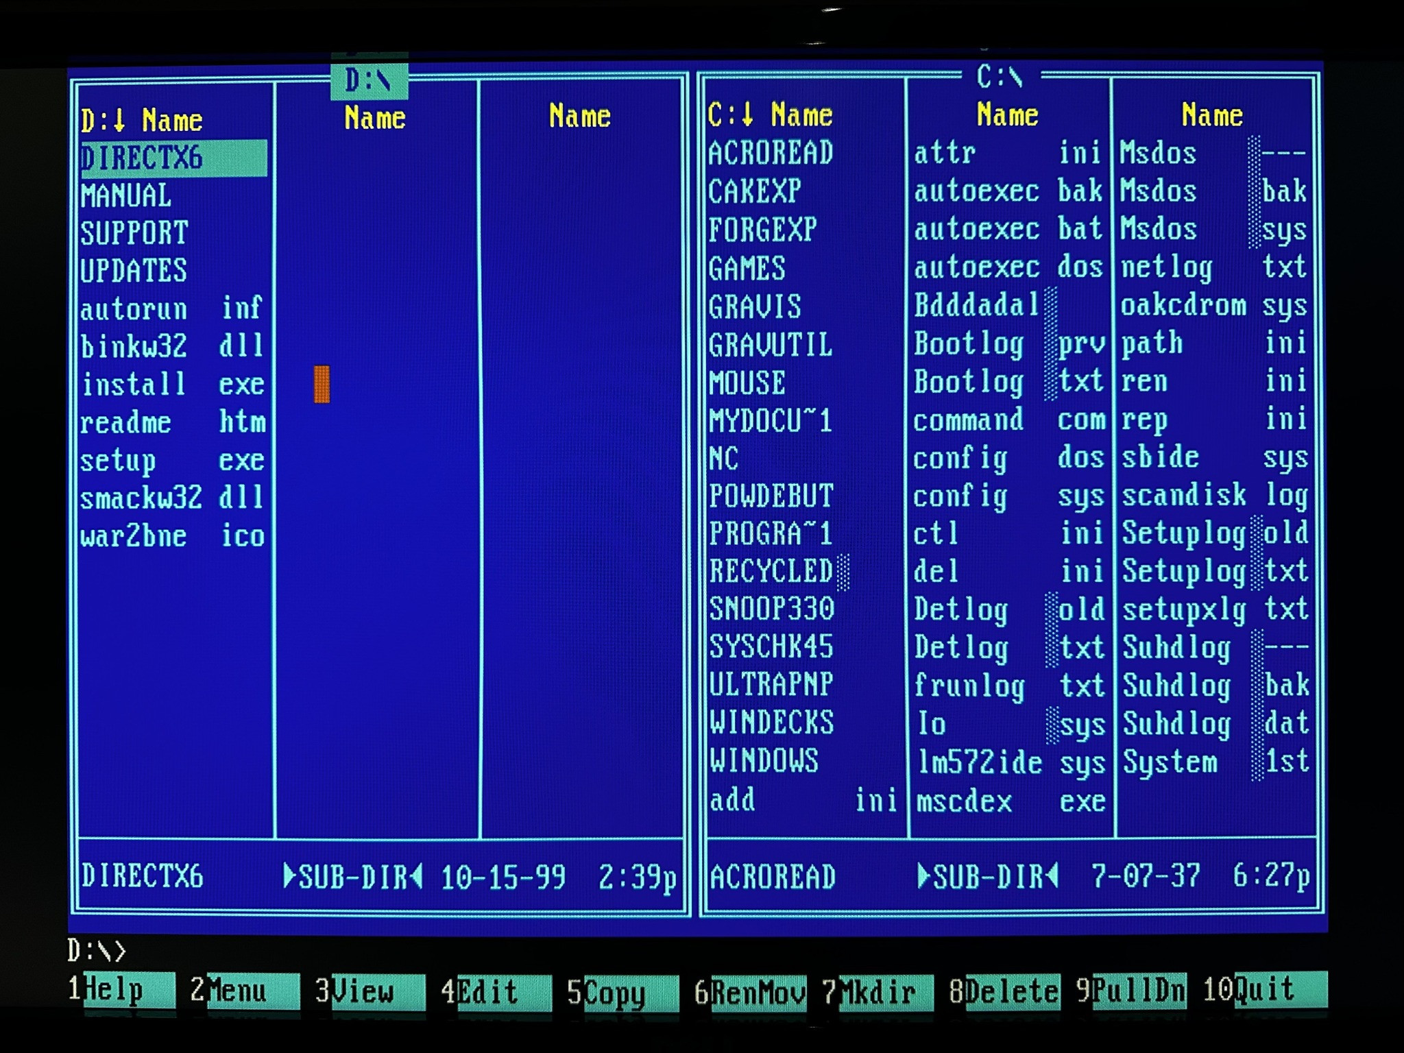
Task: Click the C:\ panel title header
Action: coord(1000,76)
